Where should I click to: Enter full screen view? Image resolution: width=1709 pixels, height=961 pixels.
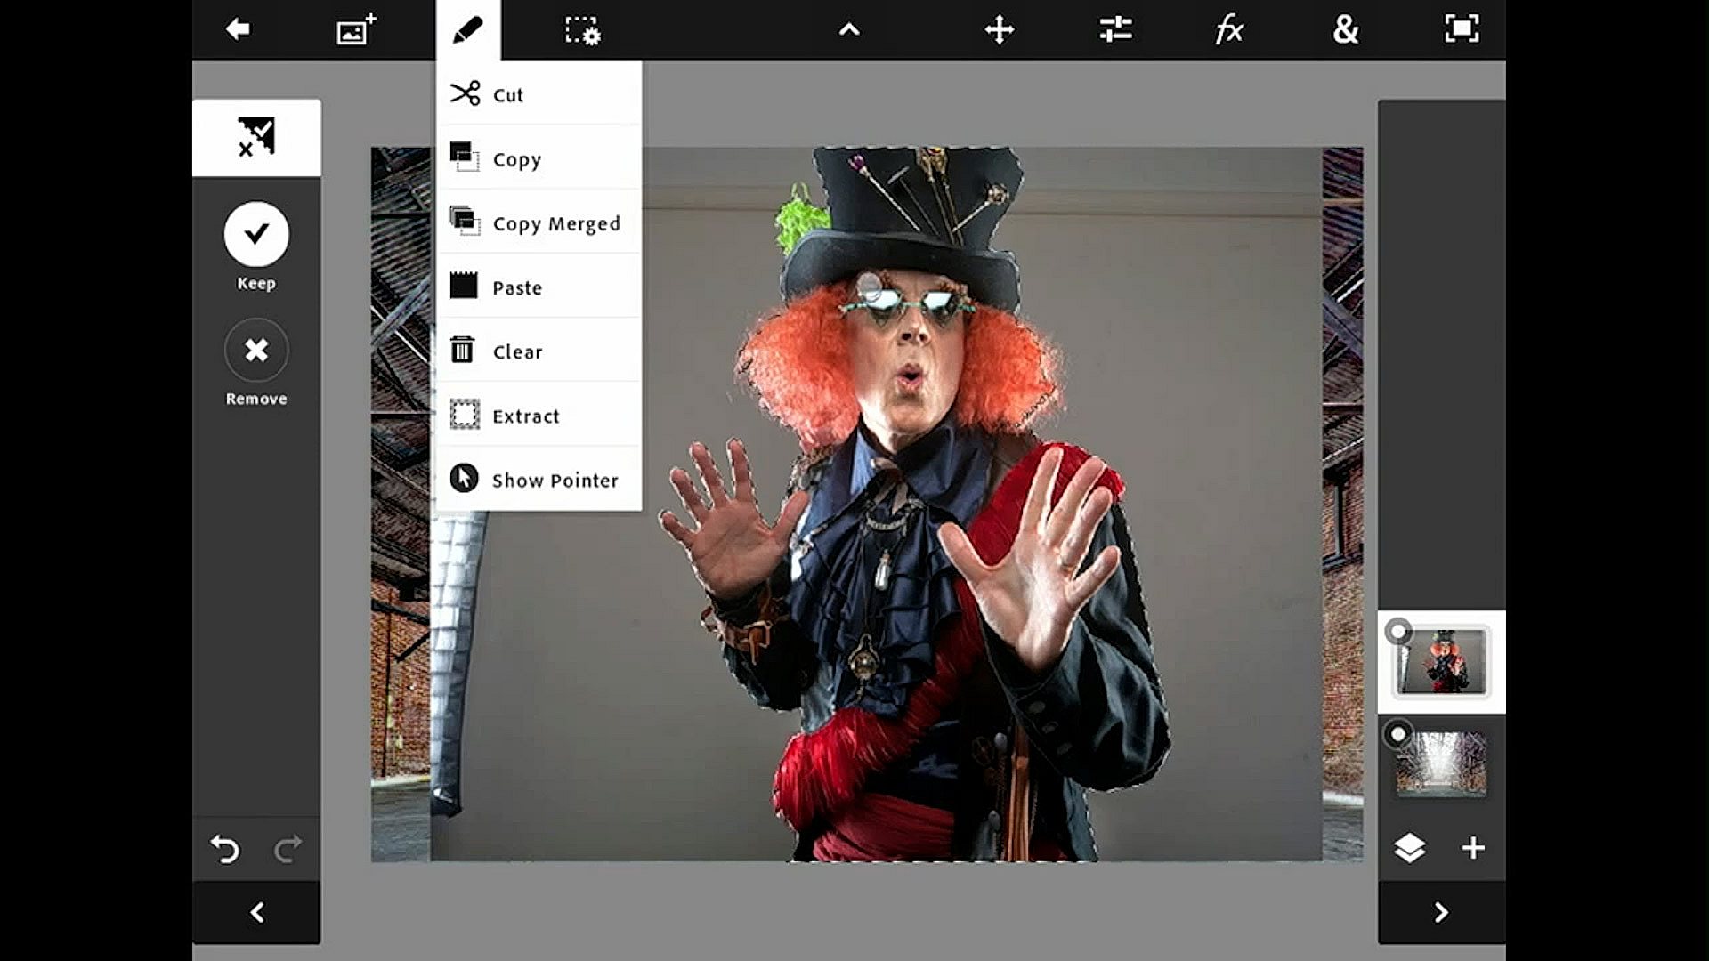coord(1462,29)
